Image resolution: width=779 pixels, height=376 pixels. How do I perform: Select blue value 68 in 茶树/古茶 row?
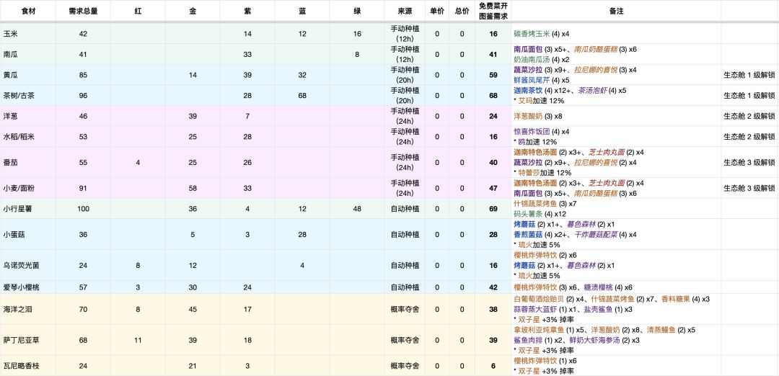tap(302, 95)
